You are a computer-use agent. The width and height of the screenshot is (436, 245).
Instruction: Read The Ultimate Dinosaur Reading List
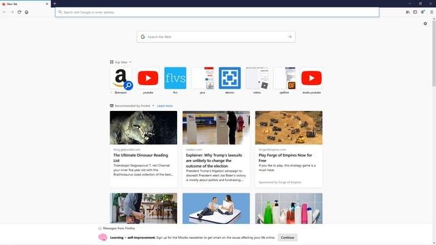(141, 158)
